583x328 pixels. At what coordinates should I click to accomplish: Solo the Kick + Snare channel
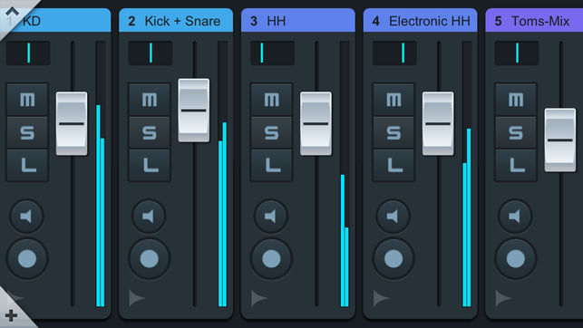(150, 132)
